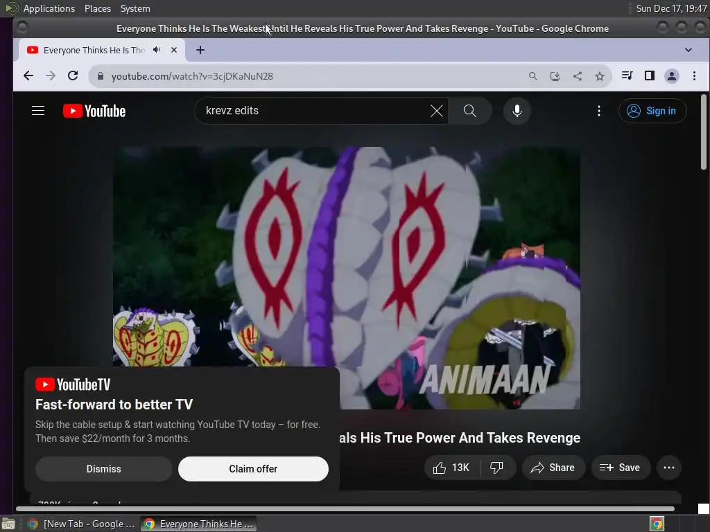
Task: Click the Chrome icon in panel tray
Action: coord(657,524)
